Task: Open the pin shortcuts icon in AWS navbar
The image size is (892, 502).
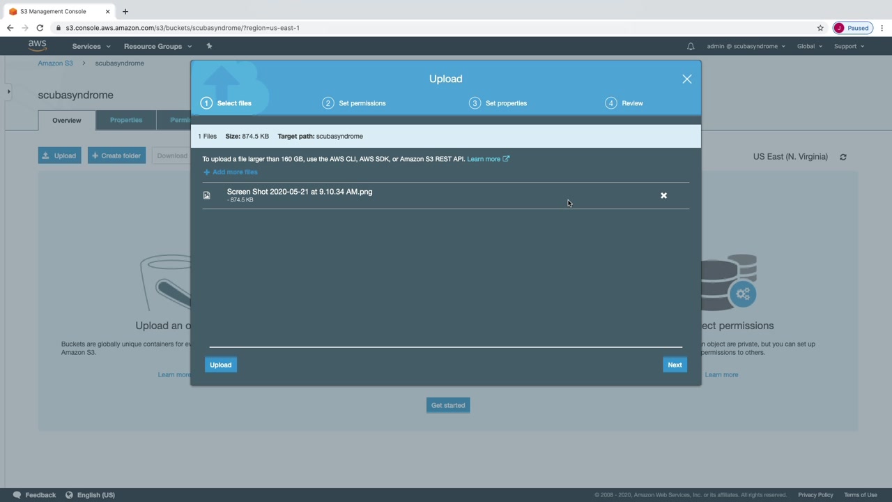Action: coord(209,46)
